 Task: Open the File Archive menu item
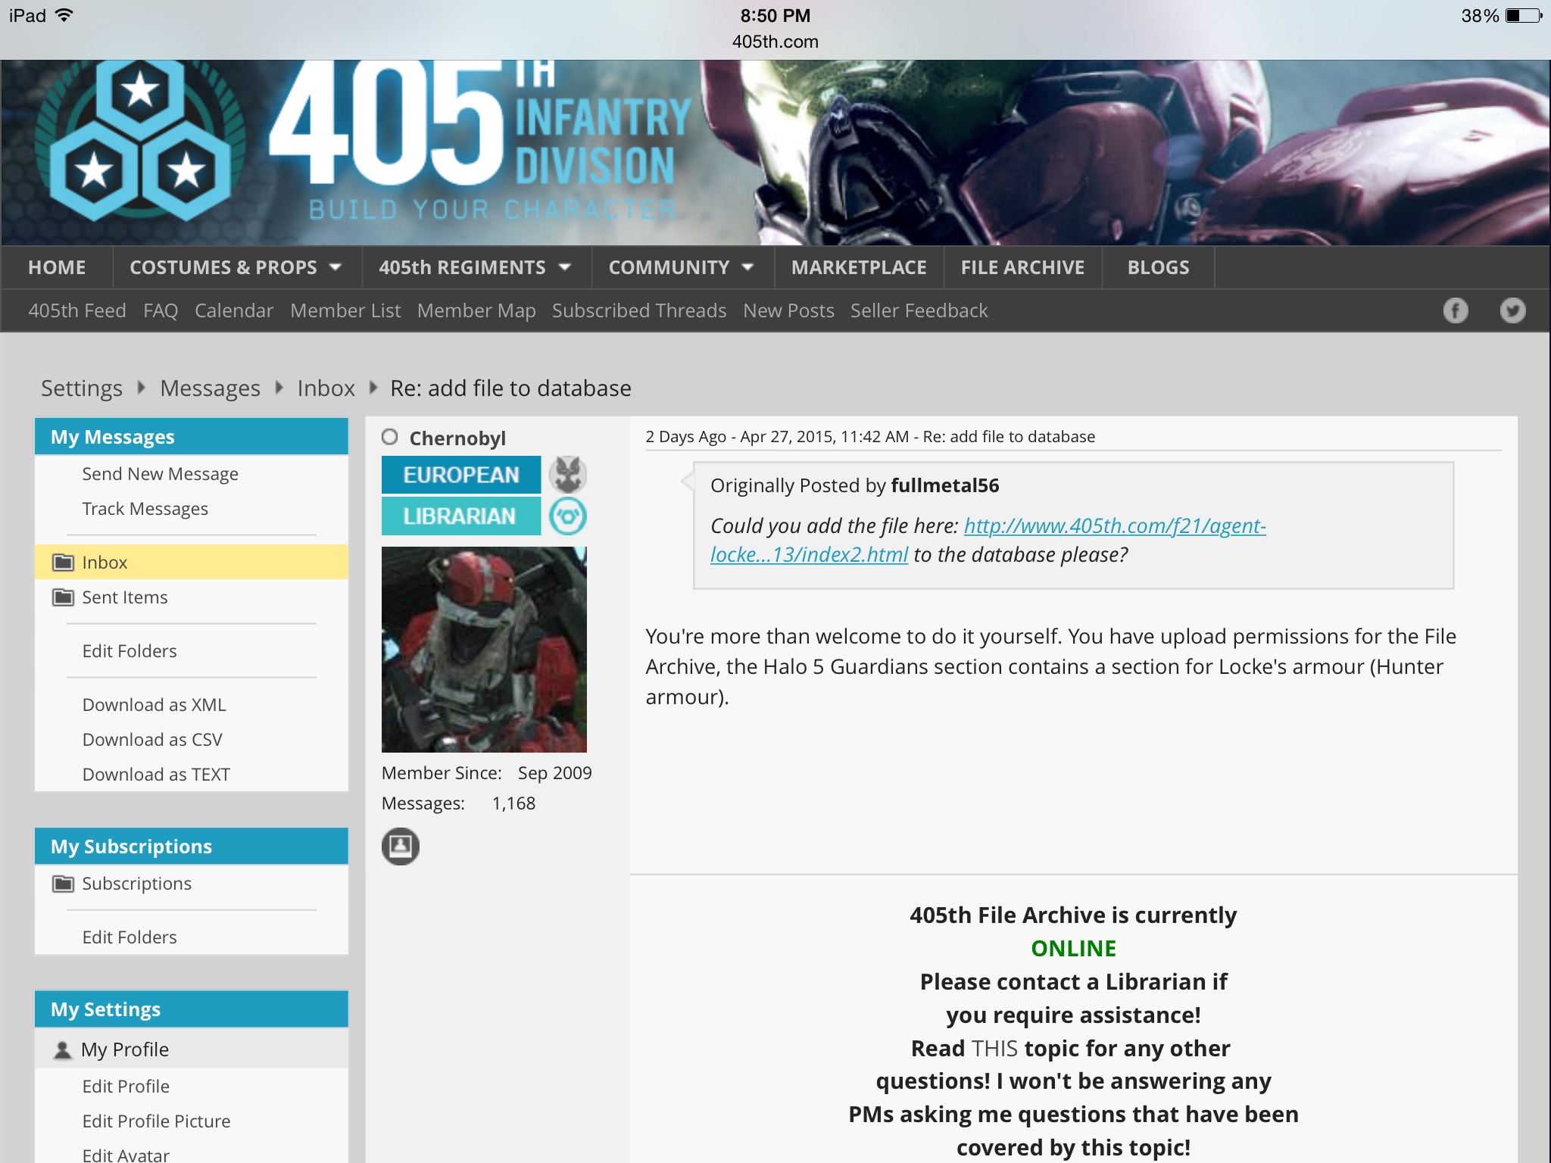pos(1022,267)
